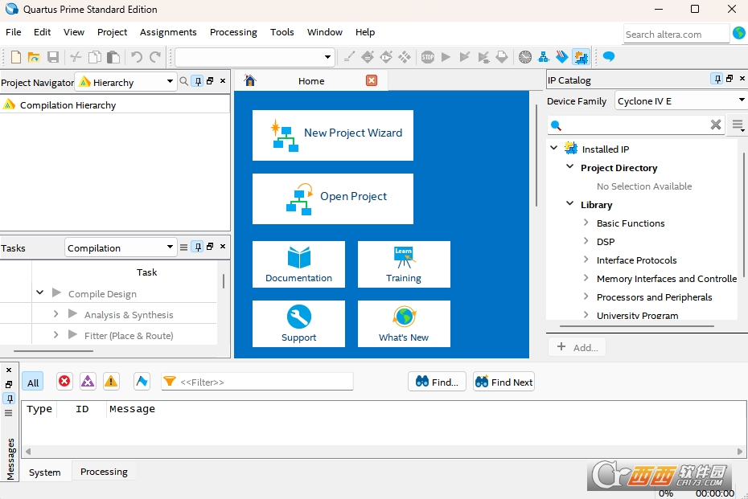The height and width of the screenshot is (499, 748).
Task: Expand Processors and Peripherals node
Action: (586, 297)
